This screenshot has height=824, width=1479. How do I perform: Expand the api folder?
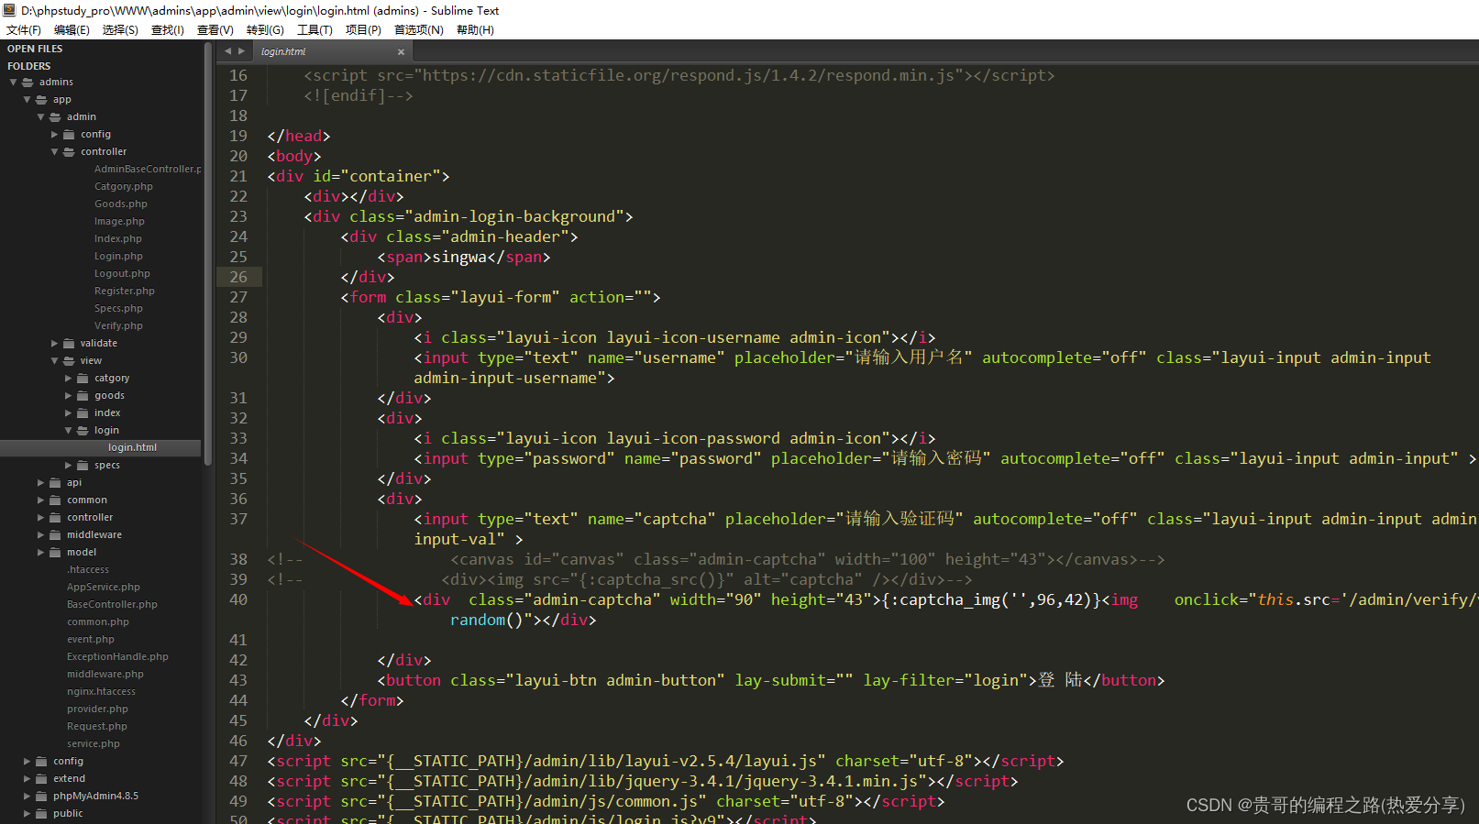(x=41, y=482)
